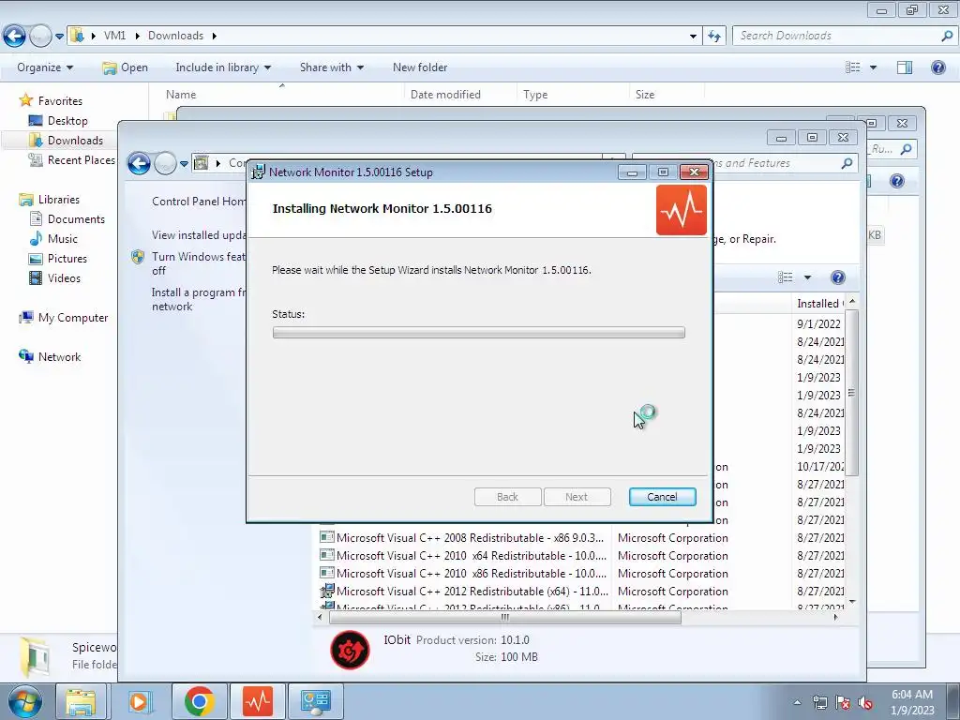Open the change view dropdown arrow in Downloads

pos(873,67)
